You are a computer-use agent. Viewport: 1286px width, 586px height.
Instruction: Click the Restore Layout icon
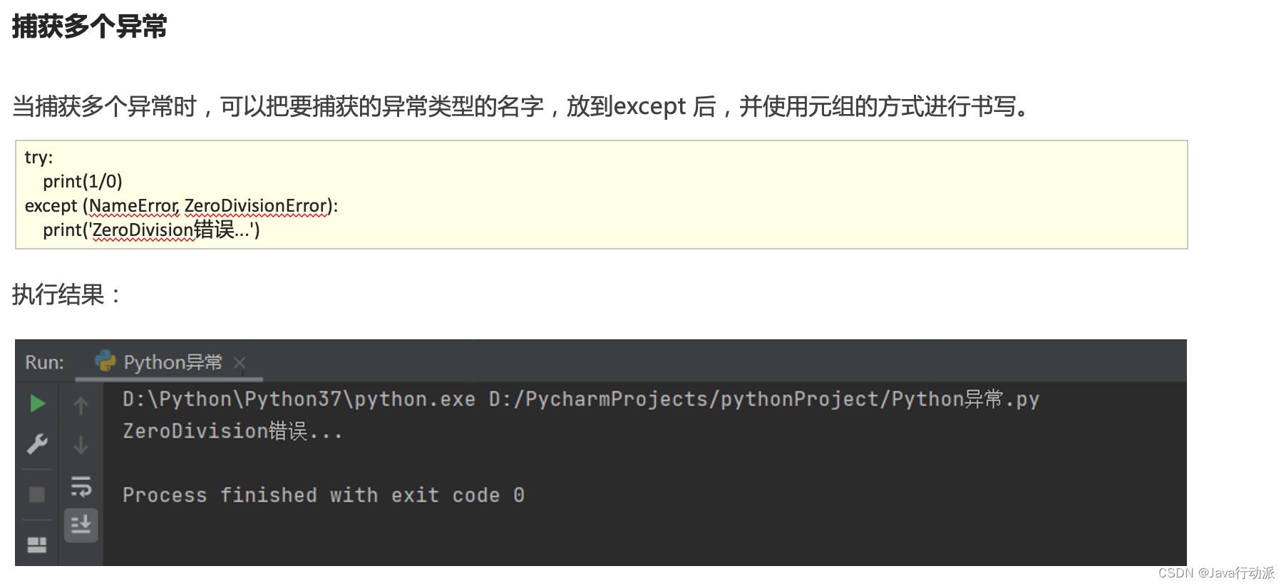[36, 545]
